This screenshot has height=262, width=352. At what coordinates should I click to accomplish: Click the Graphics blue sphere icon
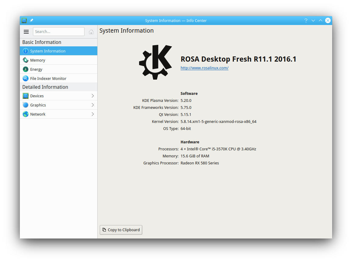pos(26,105)
